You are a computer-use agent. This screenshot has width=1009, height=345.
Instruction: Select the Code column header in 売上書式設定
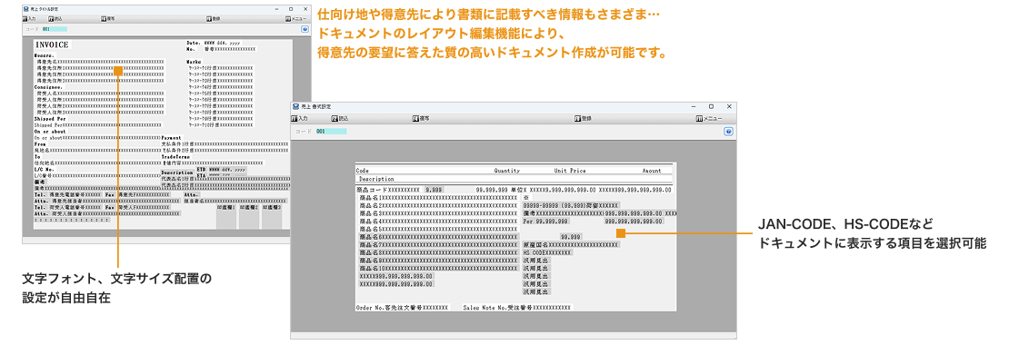(363, 171)
